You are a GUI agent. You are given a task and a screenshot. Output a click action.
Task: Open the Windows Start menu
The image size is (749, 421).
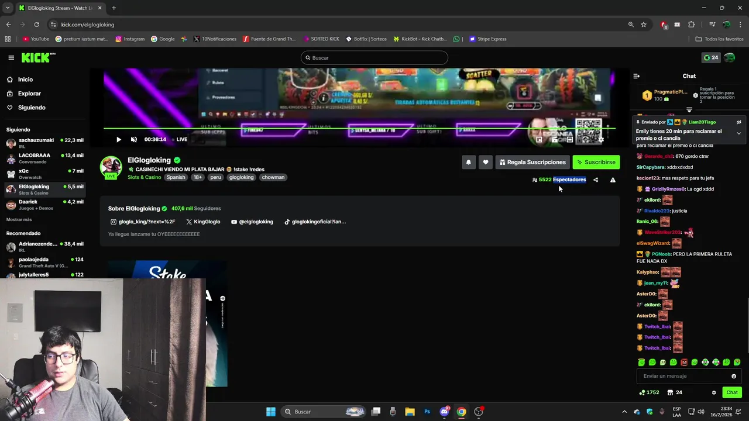(271, 412)
